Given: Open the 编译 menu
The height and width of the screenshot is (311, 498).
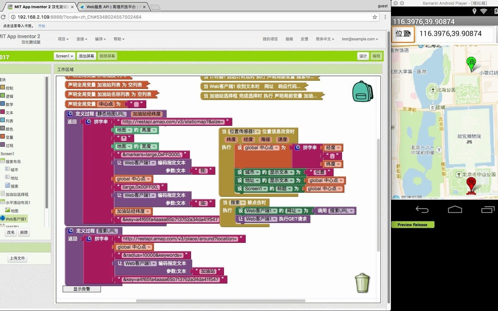Looking at the screenshot, I should [x=100, y=39].
